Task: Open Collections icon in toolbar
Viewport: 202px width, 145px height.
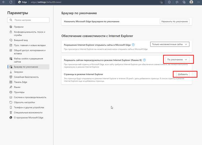Action: click(x=184, y=2)
